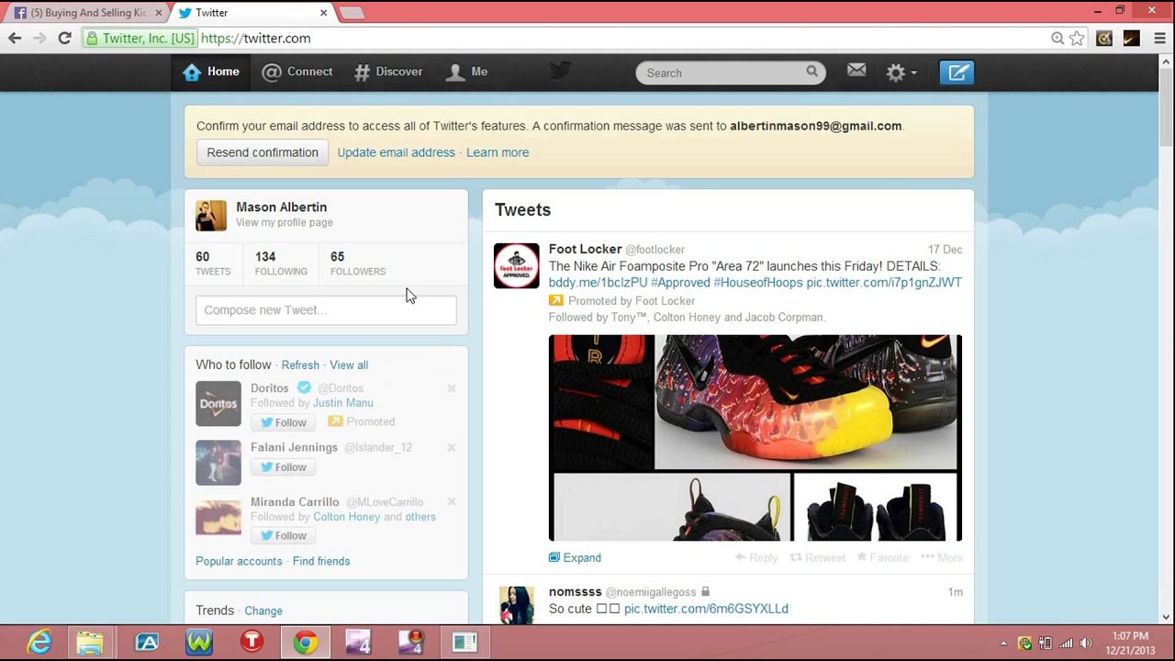
Task: Follow Miranda Carrillo
Action: [283, 536]
